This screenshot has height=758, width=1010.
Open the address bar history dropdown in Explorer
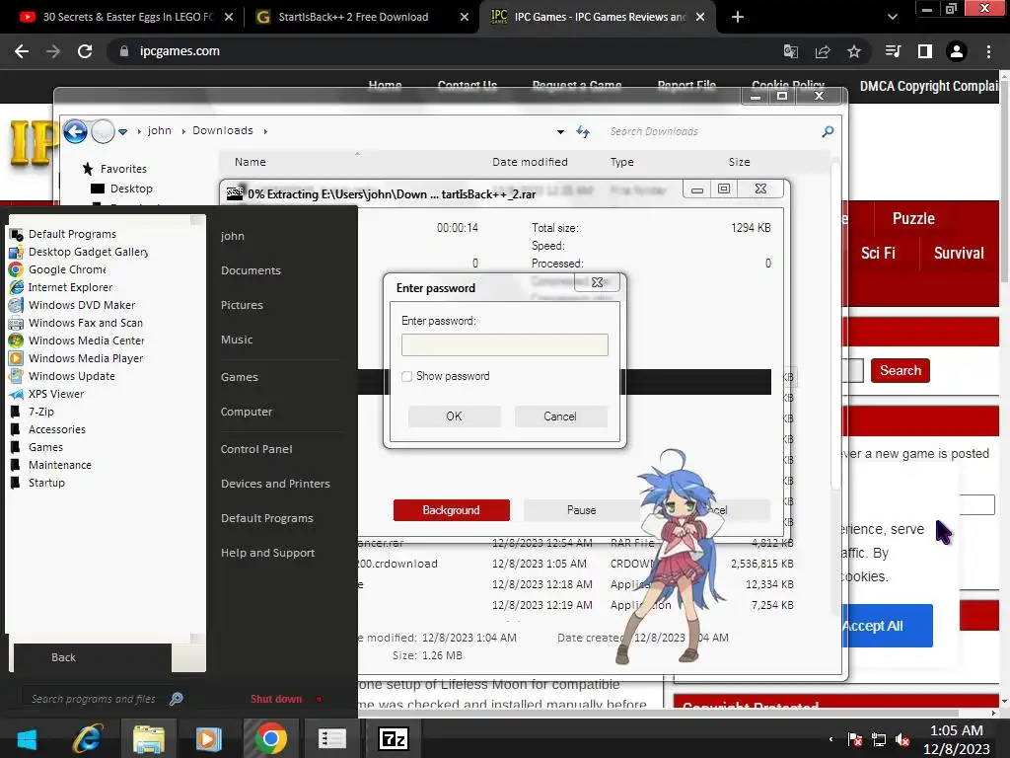point(560,131)
